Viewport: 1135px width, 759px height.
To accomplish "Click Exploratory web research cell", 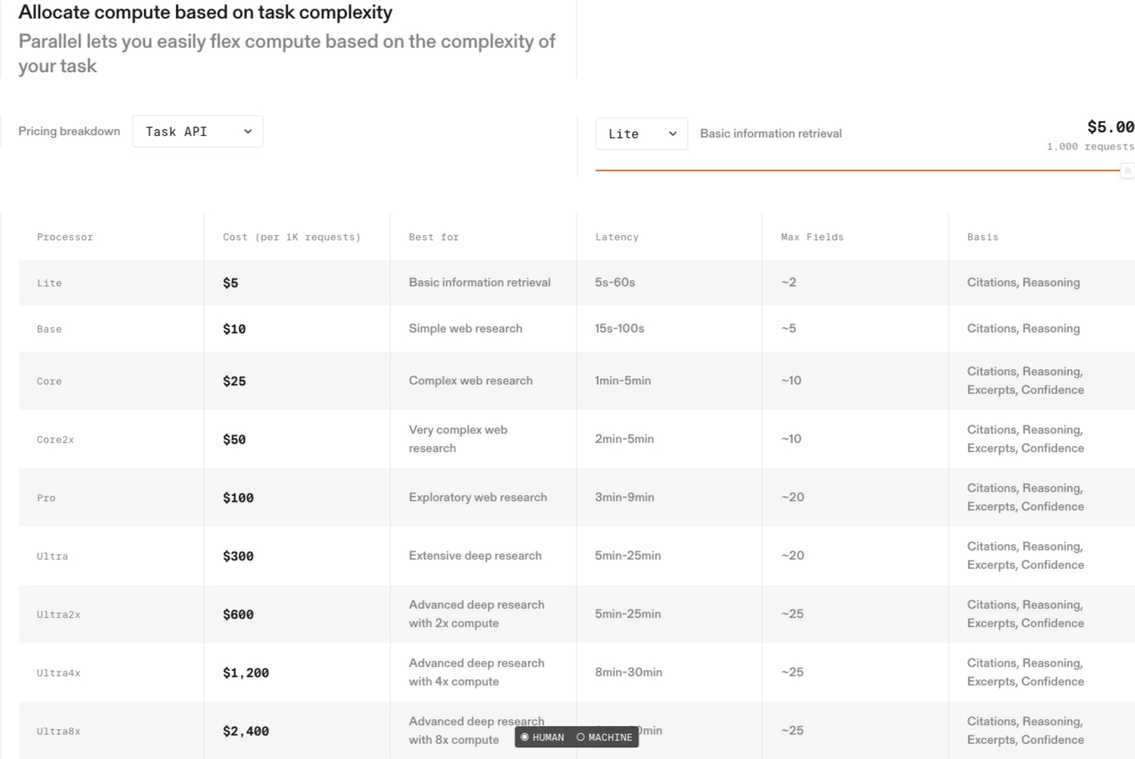I will pyautogui.click(x=478, y=497).
